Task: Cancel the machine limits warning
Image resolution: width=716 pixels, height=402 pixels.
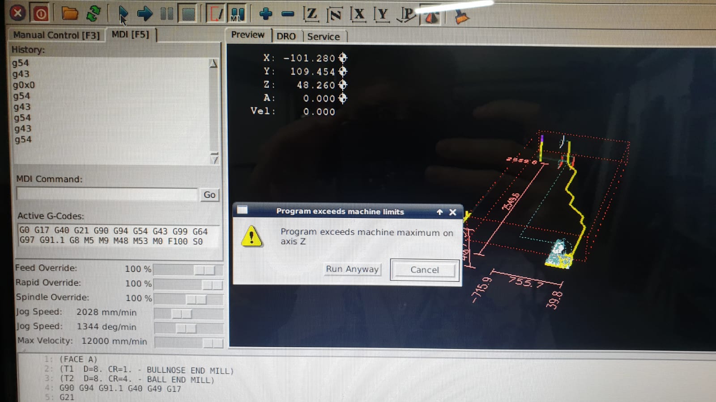Action: (424, 270)
